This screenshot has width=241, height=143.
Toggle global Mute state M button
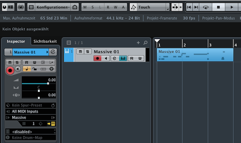click(85, 7)
